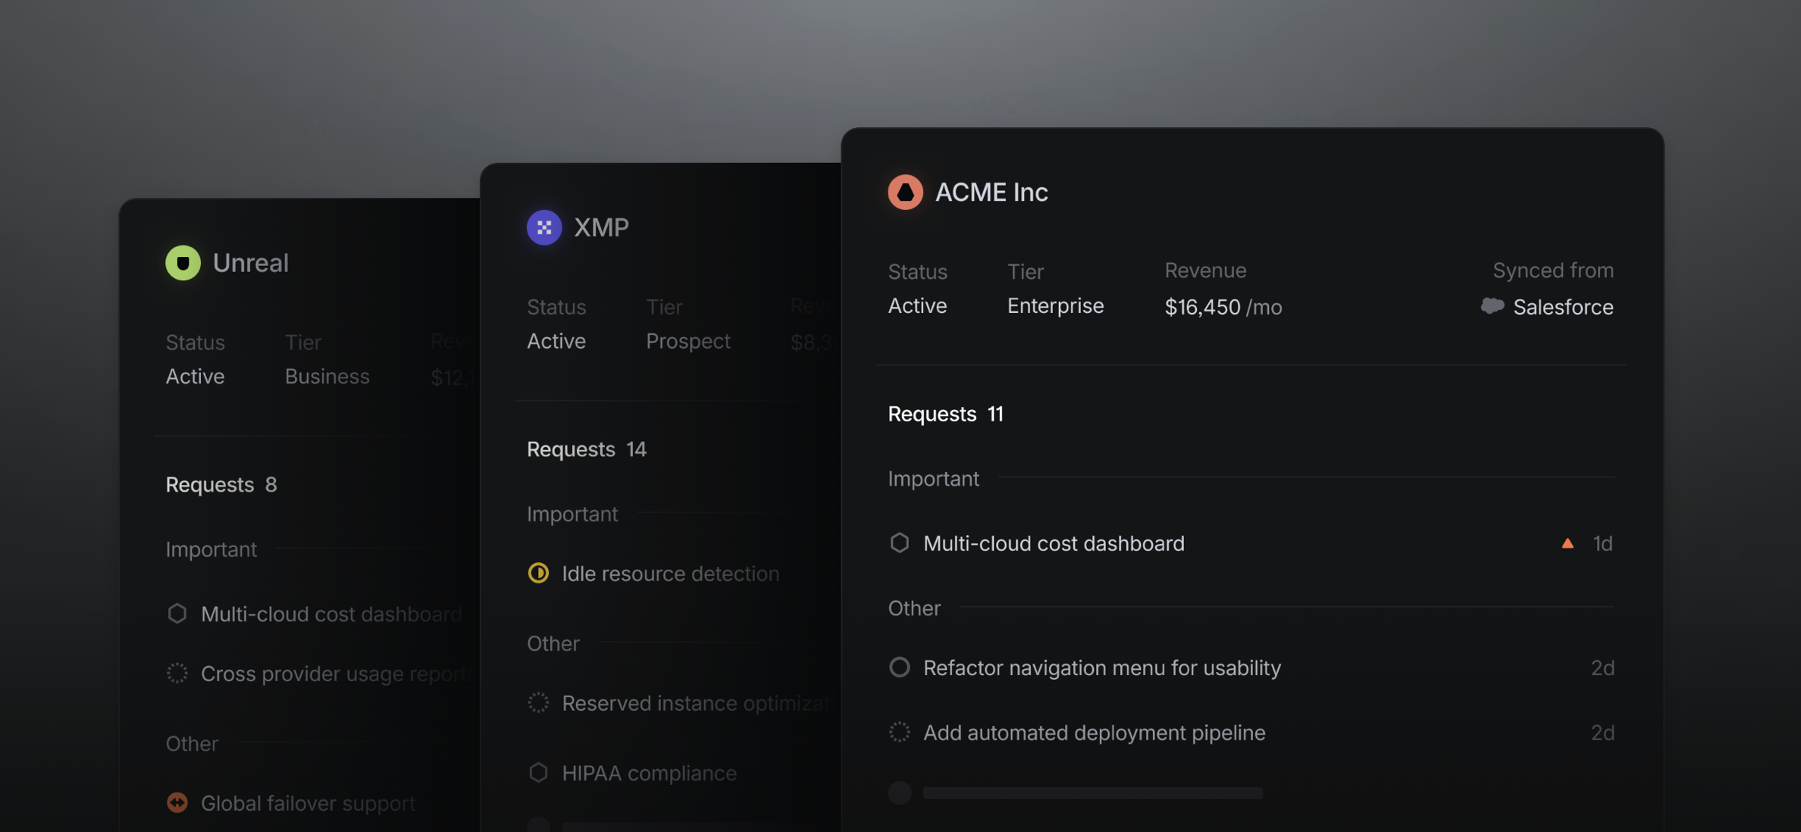Open the Requests 11 heading in ACME Inc
Screen dimensions: 1801x832
click(945, 414)
